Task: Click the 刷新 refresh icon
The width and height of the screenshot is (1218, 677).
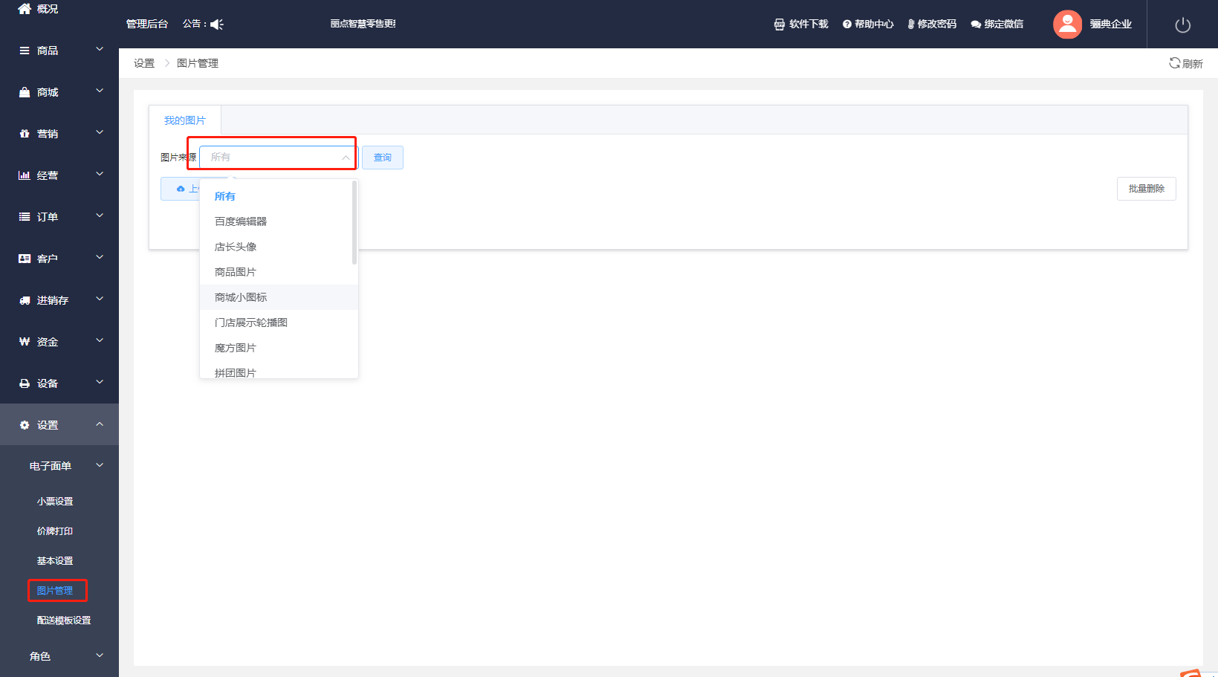Action: click(x=1175, y=63)
